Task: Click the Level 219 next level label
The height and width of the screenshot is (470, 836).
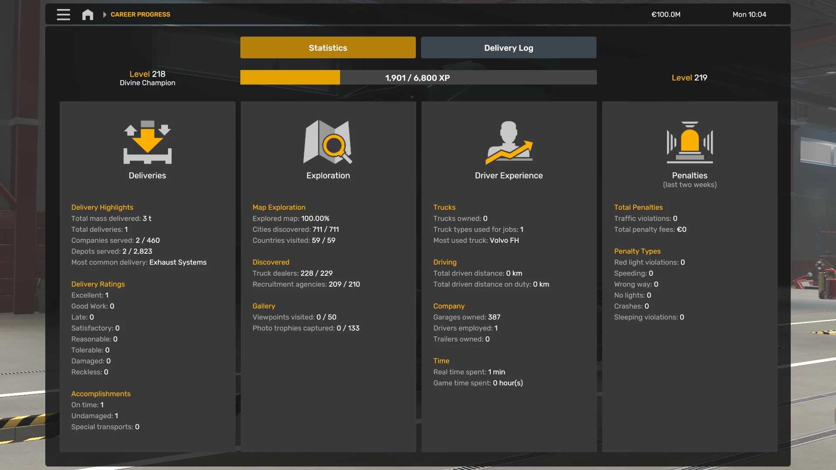Action: point(689,77)
